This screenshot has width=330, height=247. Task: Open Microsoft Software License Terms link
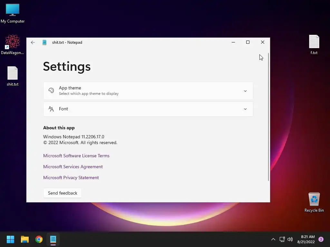click(x=76, y=156)
